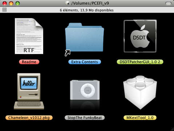The image size is (174, 131).
Task: Click the orange Chameleon_v1012.pkg label
Action: 29,118
